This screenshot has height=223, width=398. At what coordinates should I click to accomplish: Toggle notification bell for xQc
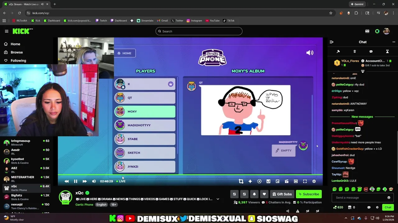point(254,194)
